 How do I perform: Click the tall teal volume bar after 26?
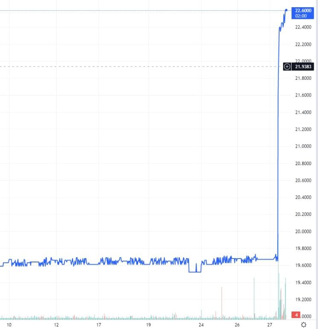tap(254, 299)
